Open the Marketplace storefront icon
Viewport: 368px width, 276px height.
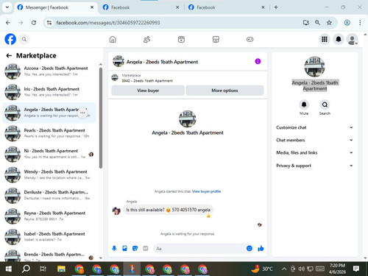[216, 39]
